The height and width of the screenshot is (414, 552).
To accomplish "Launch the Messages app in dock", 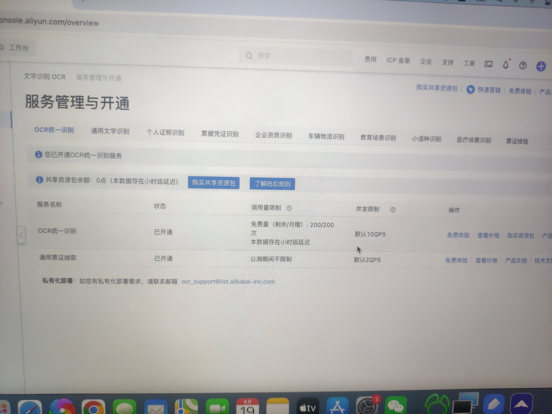I will coord(124,407).
